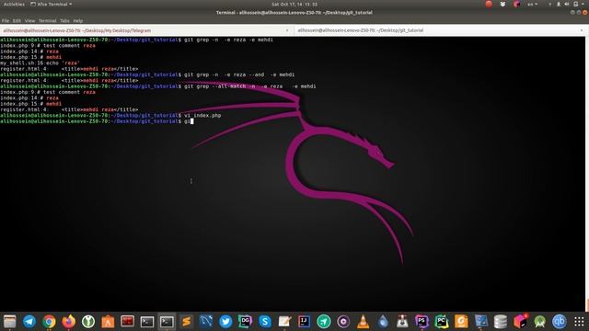Open the View menu
Screen dimensions: 589x331
click(29, 20)
